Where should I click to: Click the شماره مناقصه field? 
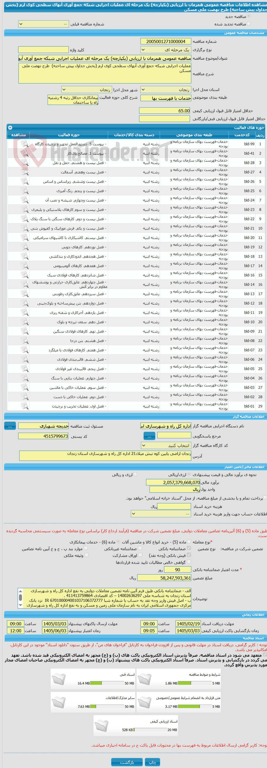166,41
